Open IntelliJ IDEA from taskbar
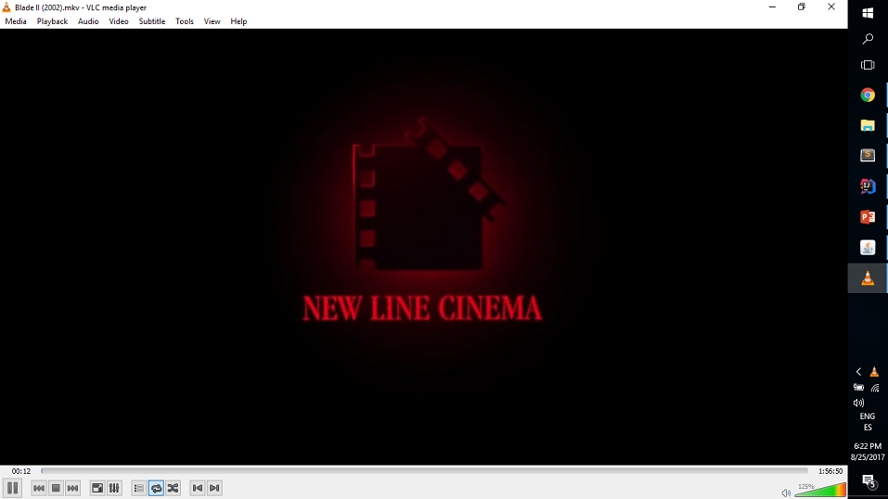888x499 pixels. click(x=868, y=186)
